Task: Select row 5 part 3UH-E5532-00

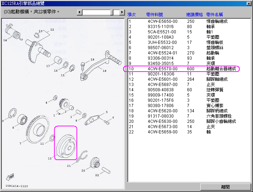Action: [189, 42]
